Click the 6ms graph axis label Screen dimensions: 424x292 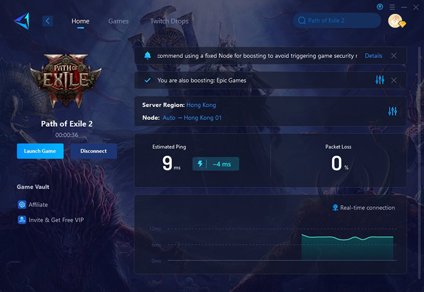coord(156,245)
